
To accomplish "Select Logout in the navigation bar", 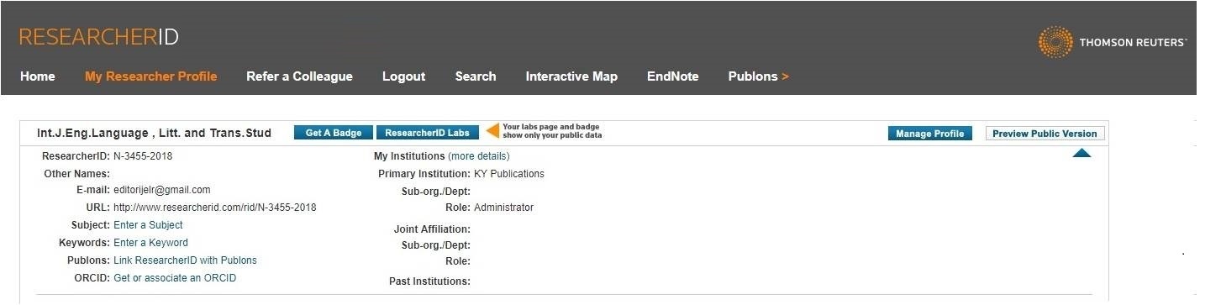I will tap(403, 76).
